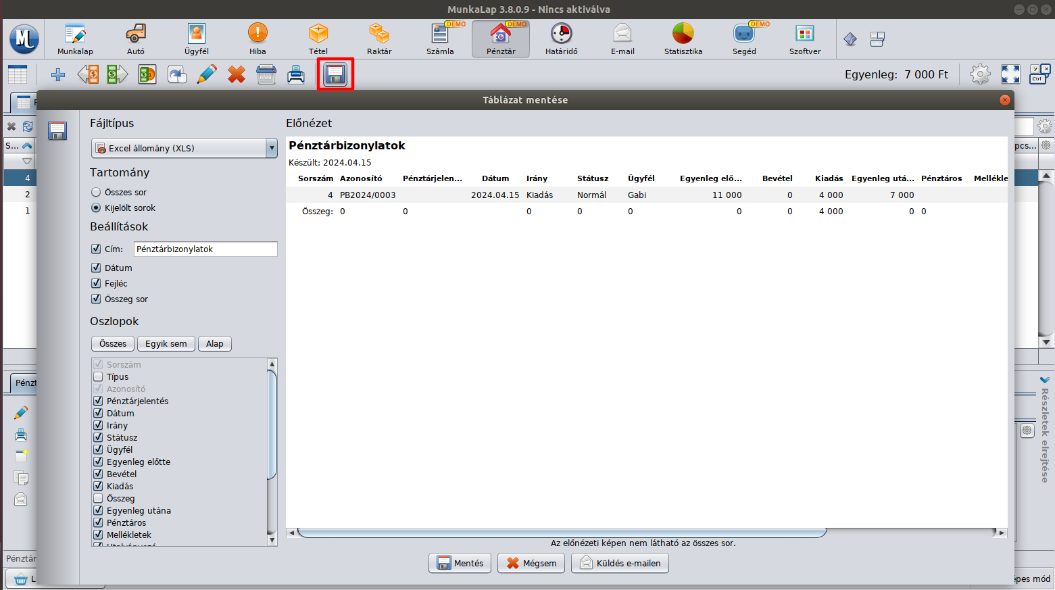Open the Excel állomány file type dropdown
The image size is (1055, 590).
[x=184, y=148]
